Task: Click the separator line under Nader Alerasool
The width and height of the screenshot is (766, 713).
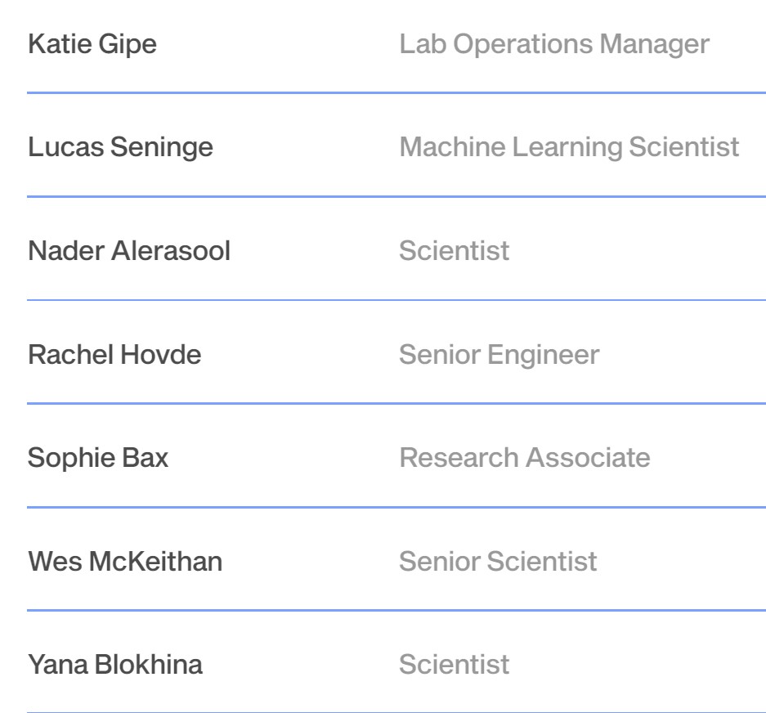Action: [x=396, y=300]
